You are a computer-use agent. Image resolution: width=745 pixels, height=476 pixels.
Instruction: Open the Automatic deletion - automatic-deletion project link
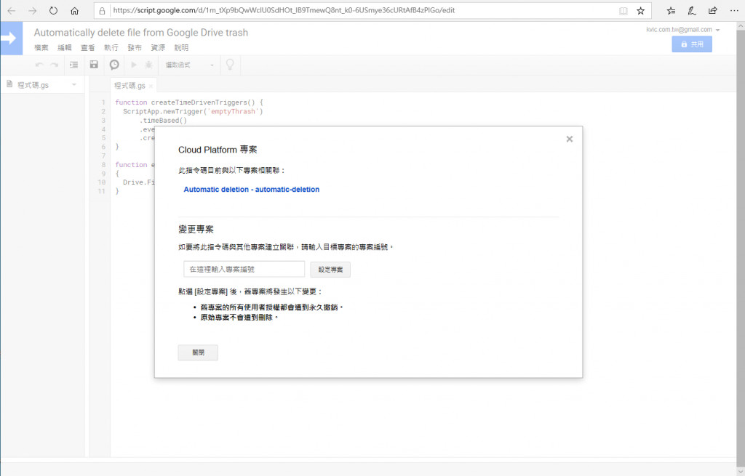coord(251,190)
